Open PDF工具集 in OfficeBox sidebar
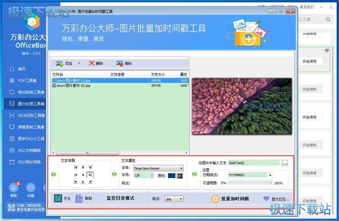 coord(23,81)
